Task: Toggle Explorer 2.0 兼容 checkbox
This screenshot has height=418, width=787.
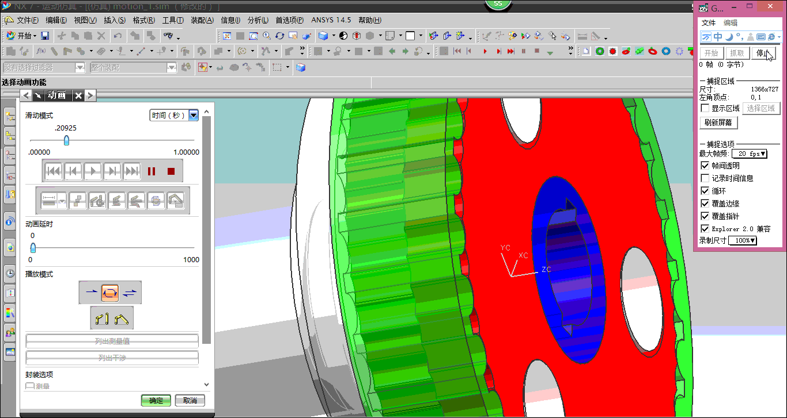Action: point(705,229)
